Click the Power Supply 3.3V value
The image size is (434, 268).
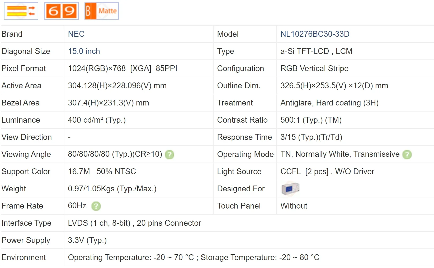[x=87, y=240]
